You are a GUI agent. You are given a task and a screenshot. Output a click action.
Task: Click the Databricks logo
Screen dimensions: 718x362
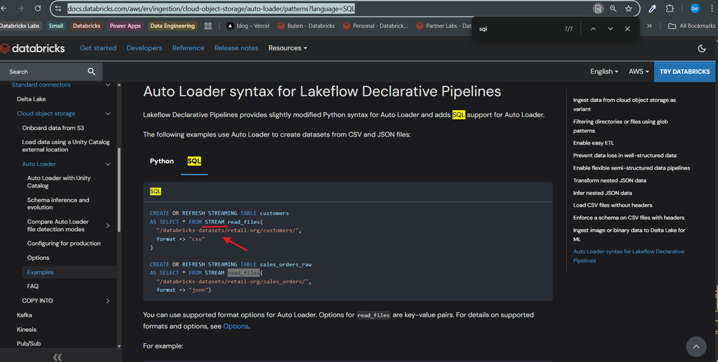[x=33, y=48]
